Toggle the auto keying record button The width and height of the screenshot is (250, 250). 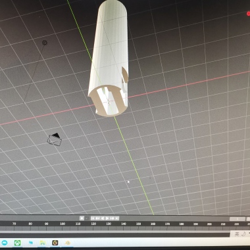pyautogui.click(x=82, y=218)
